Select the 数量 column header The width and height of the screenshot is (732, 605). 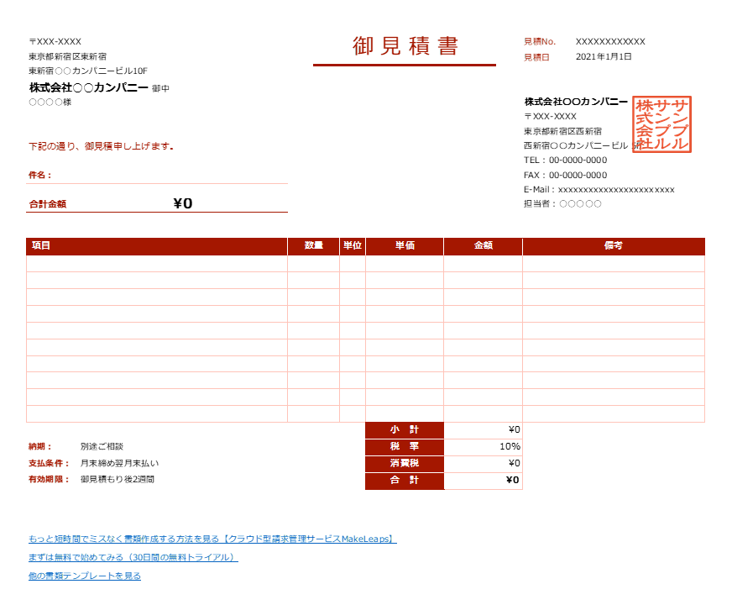[311, 246]
